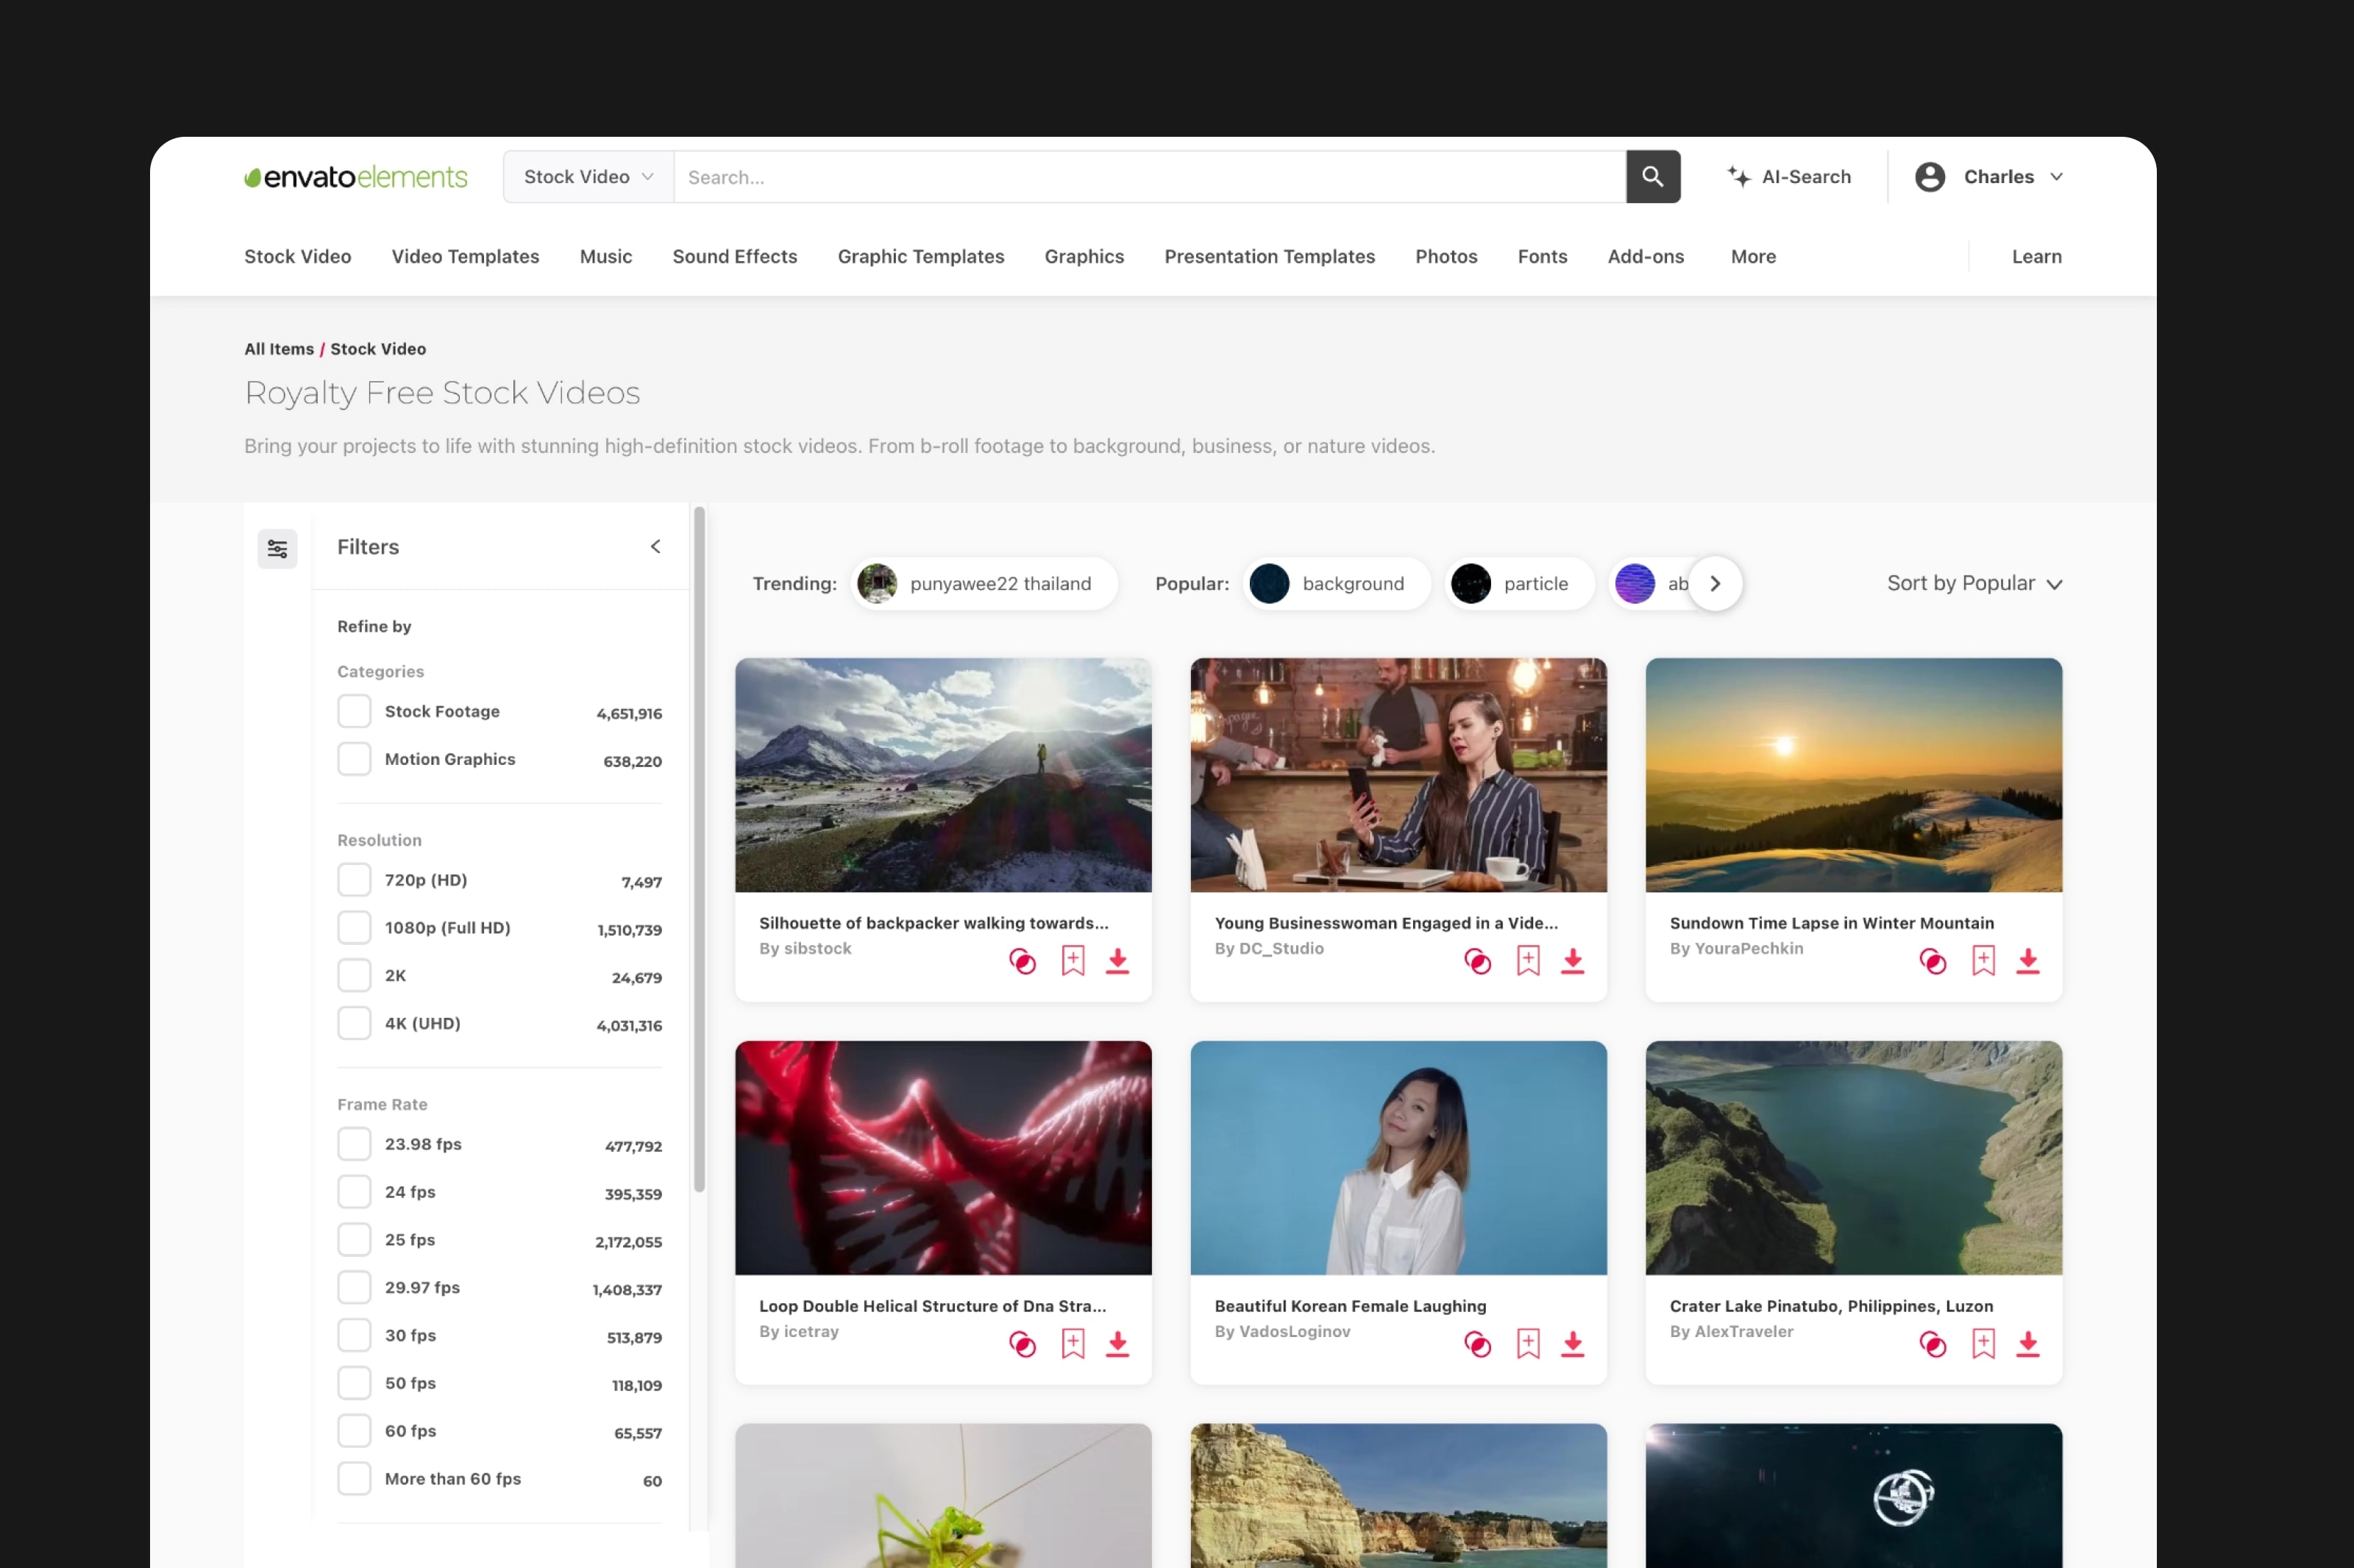Tick the More than 60 fps checkbox
This screenshot has width=2354, height=1568.
tap(354, 1479)
